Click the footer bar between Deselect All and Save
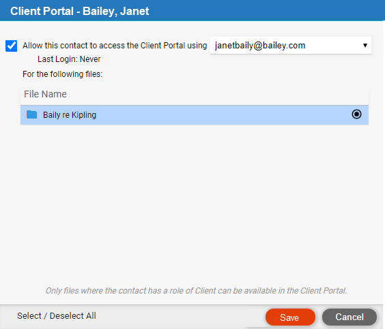The width and height of the screenshot is (385, 329). [x=180, y=317]
